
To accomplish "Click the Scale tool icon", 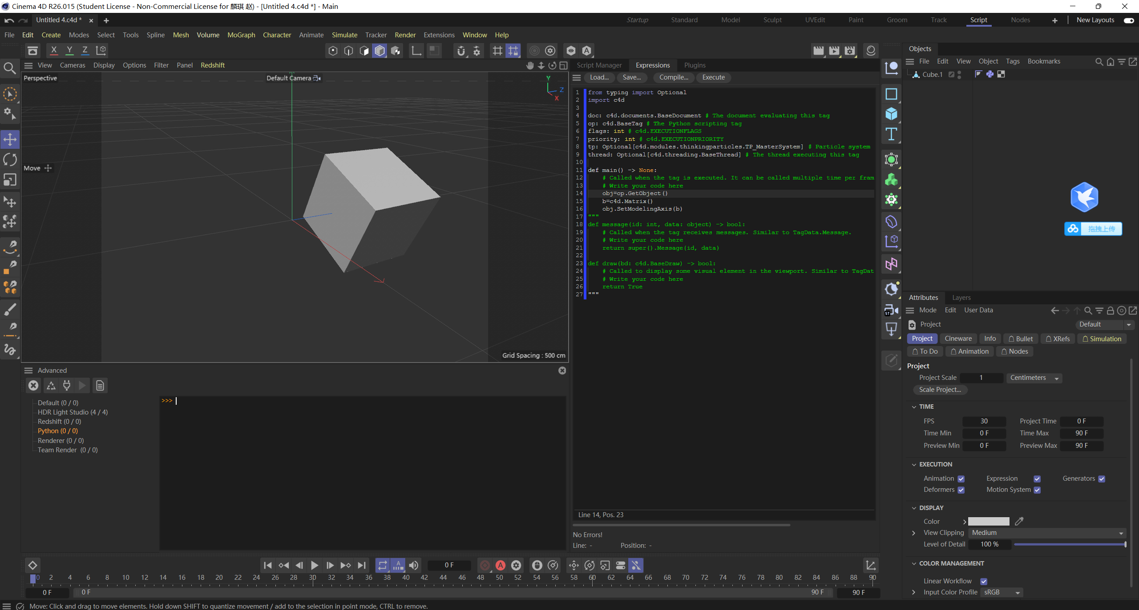I will coord(10,180).
